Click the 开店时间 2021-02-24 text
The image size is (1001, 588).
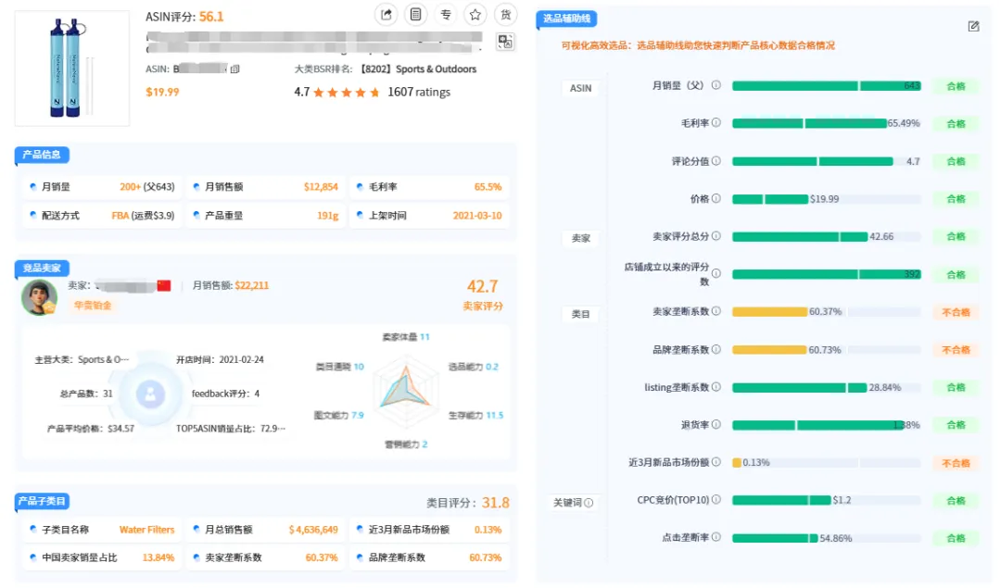220,359
